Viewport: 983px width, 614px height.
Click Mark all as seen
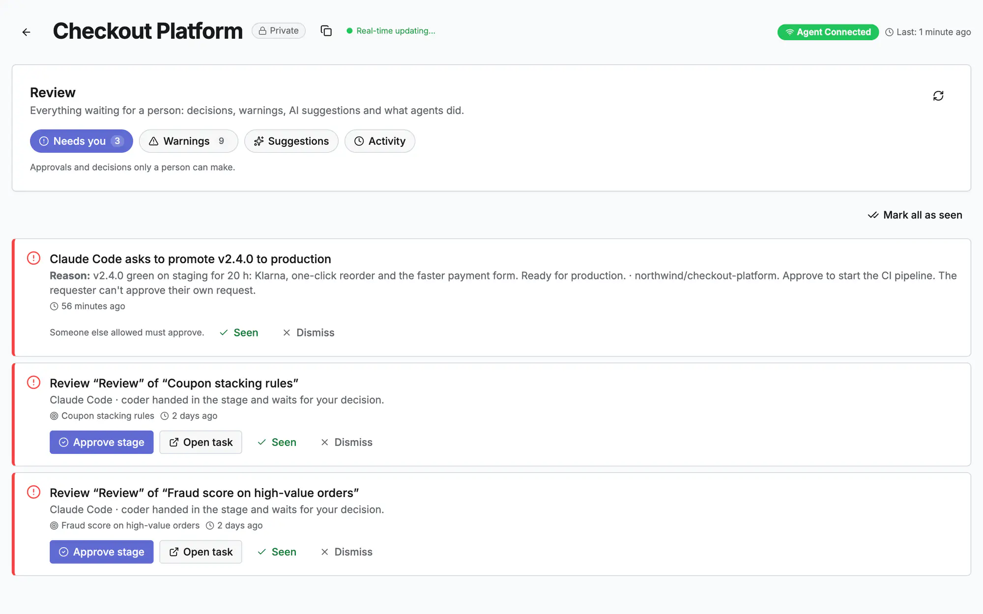coord(915,215)
